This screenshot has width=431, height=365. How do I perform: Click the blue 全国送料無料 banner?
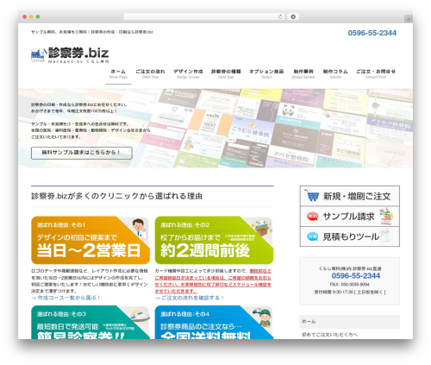tap(214, 322)
